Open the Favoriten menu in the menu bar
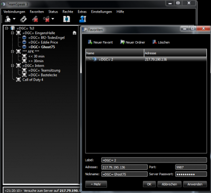 (37, 12)
